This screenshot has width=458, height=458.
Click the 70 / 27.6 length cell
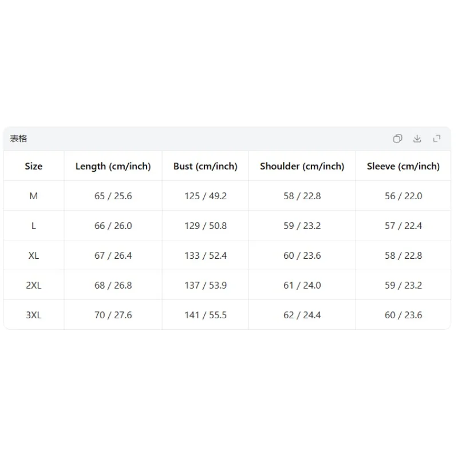click(x=113, y=315)
